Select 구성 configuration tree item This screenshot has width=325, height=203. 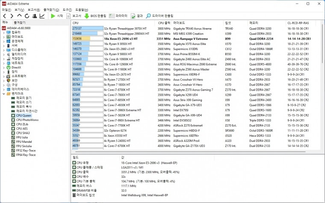coord(15,85)
